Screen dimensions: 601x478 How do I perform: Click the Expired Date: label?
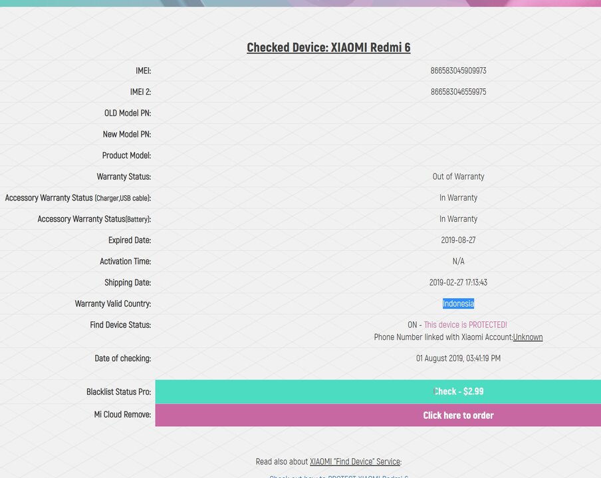[130, 240]
